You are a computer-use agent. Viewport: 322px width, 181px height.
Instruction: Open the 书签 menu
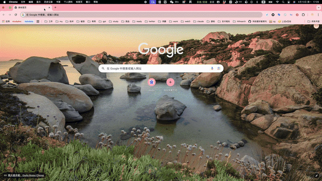[58, 2]
